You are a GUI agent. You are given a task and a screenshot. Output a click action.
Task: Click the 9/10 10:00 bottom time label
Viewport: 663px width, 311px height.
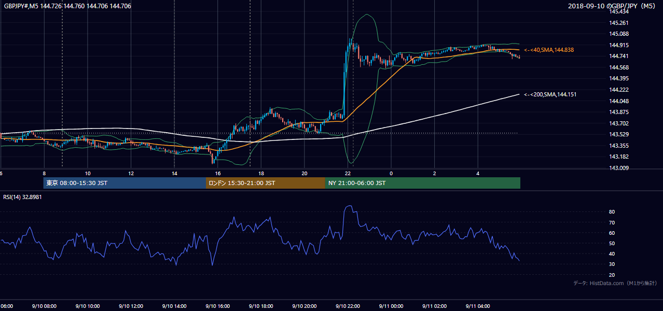tap(88, 306)
